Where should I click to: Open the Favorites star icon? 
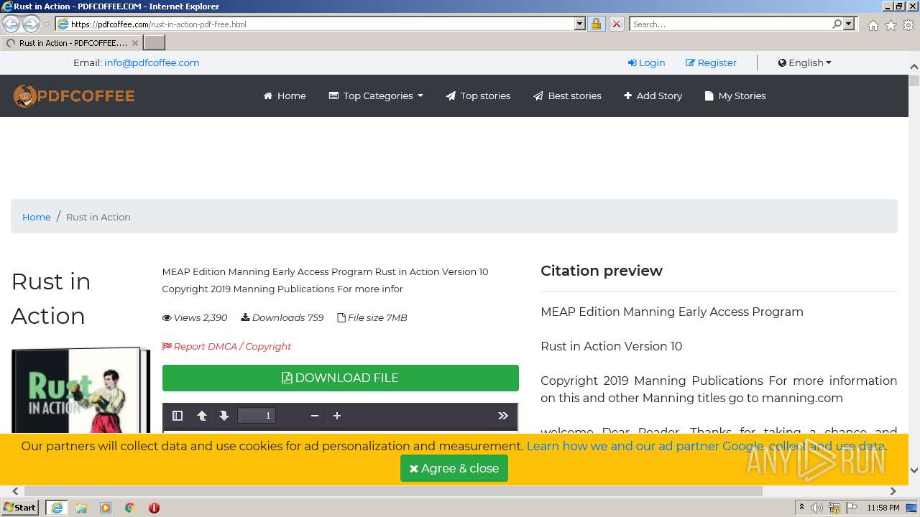(891, 25)
